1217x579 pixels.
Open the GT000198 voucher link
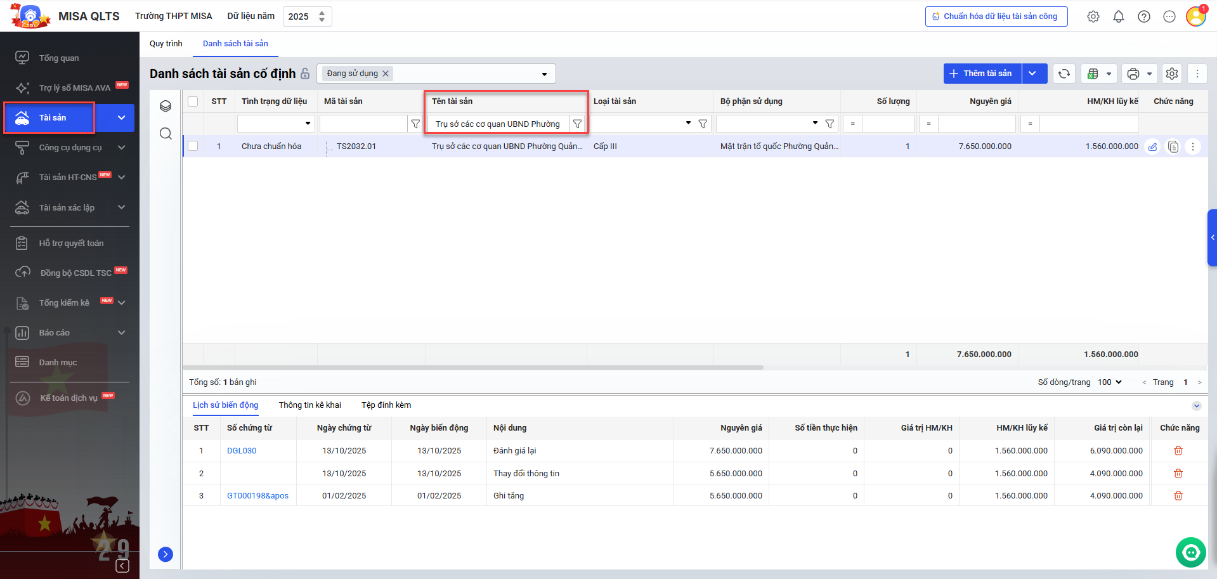pos(257,496)
